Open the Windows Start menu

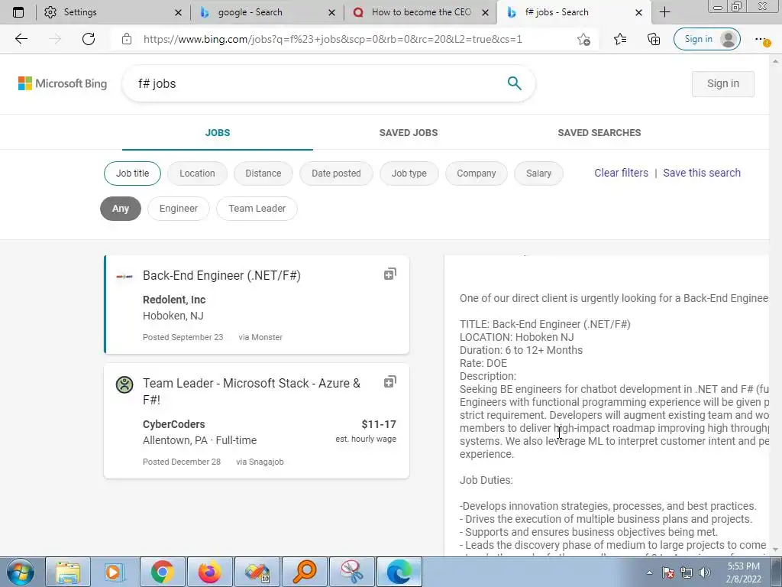tap(20, 572)
